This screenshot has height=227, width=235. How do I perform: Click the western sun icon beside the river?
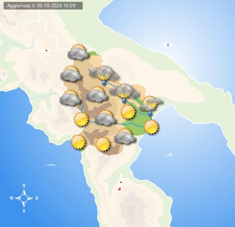click(x=81, y=119)
